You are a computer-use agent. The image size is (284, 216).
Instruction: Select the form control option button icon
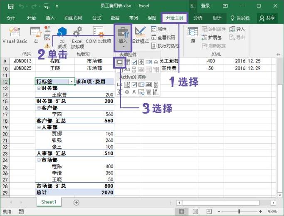156,62
